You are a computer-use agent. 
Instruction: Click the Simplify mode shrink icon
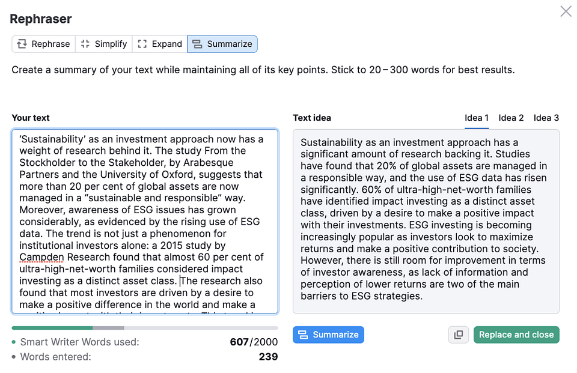click(x=85, y=44)
